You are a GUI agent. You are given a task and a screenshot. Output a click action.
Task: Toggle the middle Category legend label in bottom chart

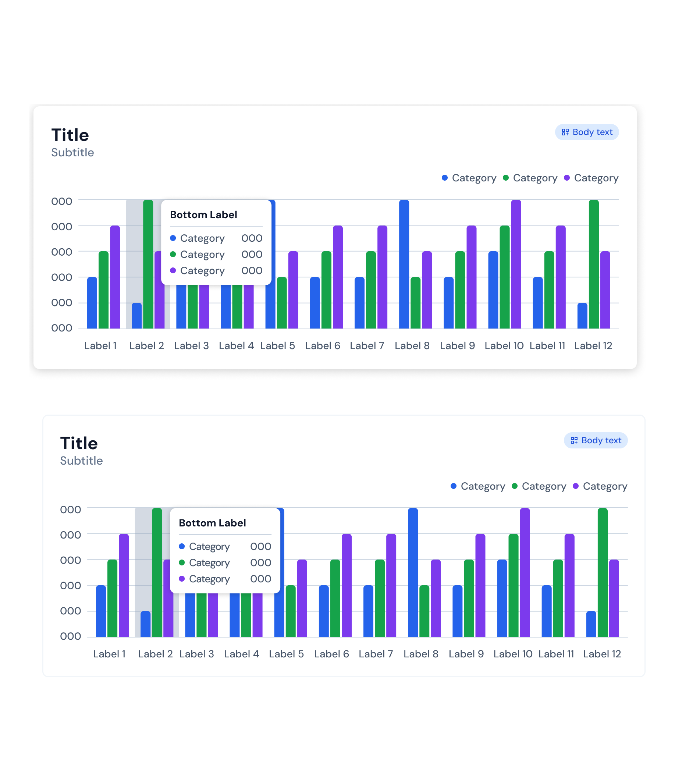[544, 486]
